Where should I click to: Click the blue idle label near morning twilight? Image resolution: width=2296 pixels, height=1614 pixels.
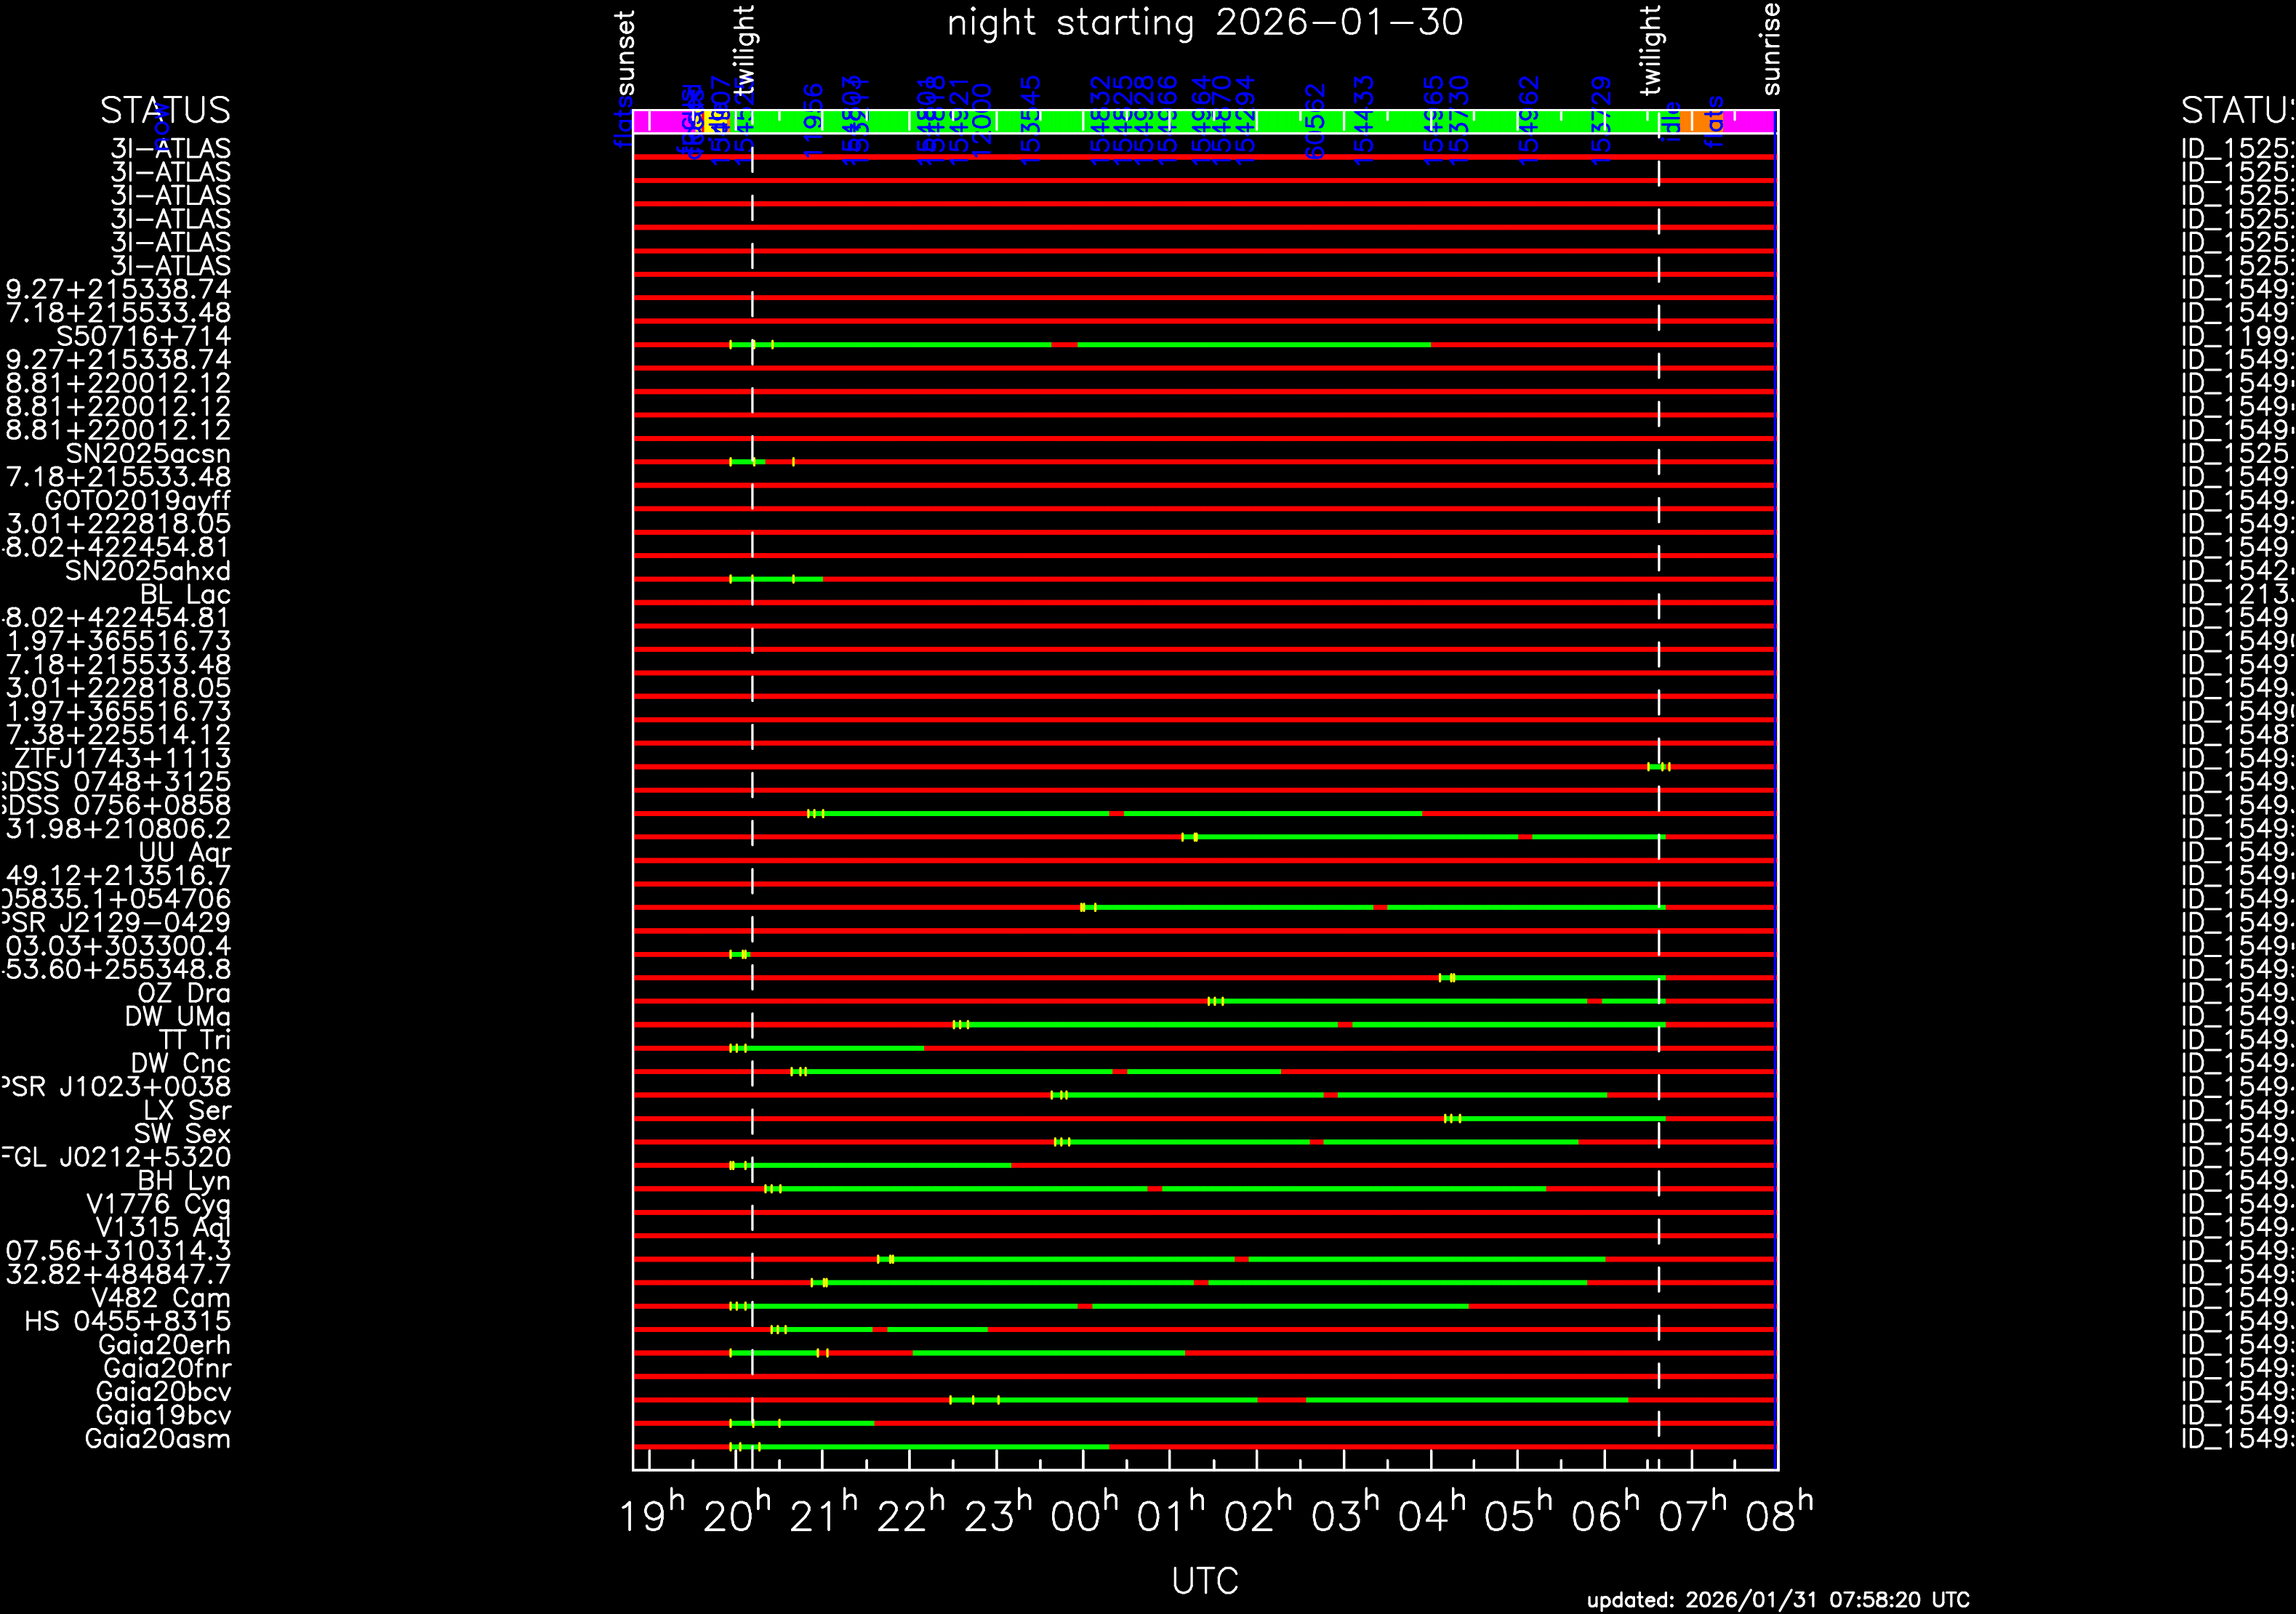coord(1672,121)
